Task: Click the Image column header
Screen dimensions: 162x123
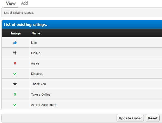Action: coord(16,33)
